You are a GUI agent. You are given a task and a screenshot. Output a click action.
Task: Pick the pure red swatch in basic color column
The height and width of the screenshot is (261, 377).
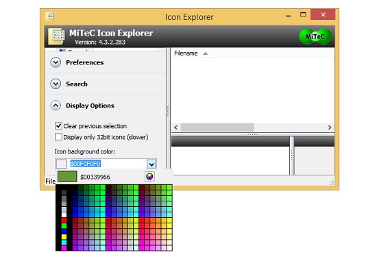(64, 220)
